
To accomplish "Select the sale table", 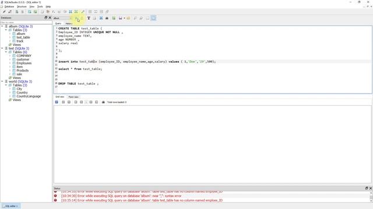I will click(19, 74).
